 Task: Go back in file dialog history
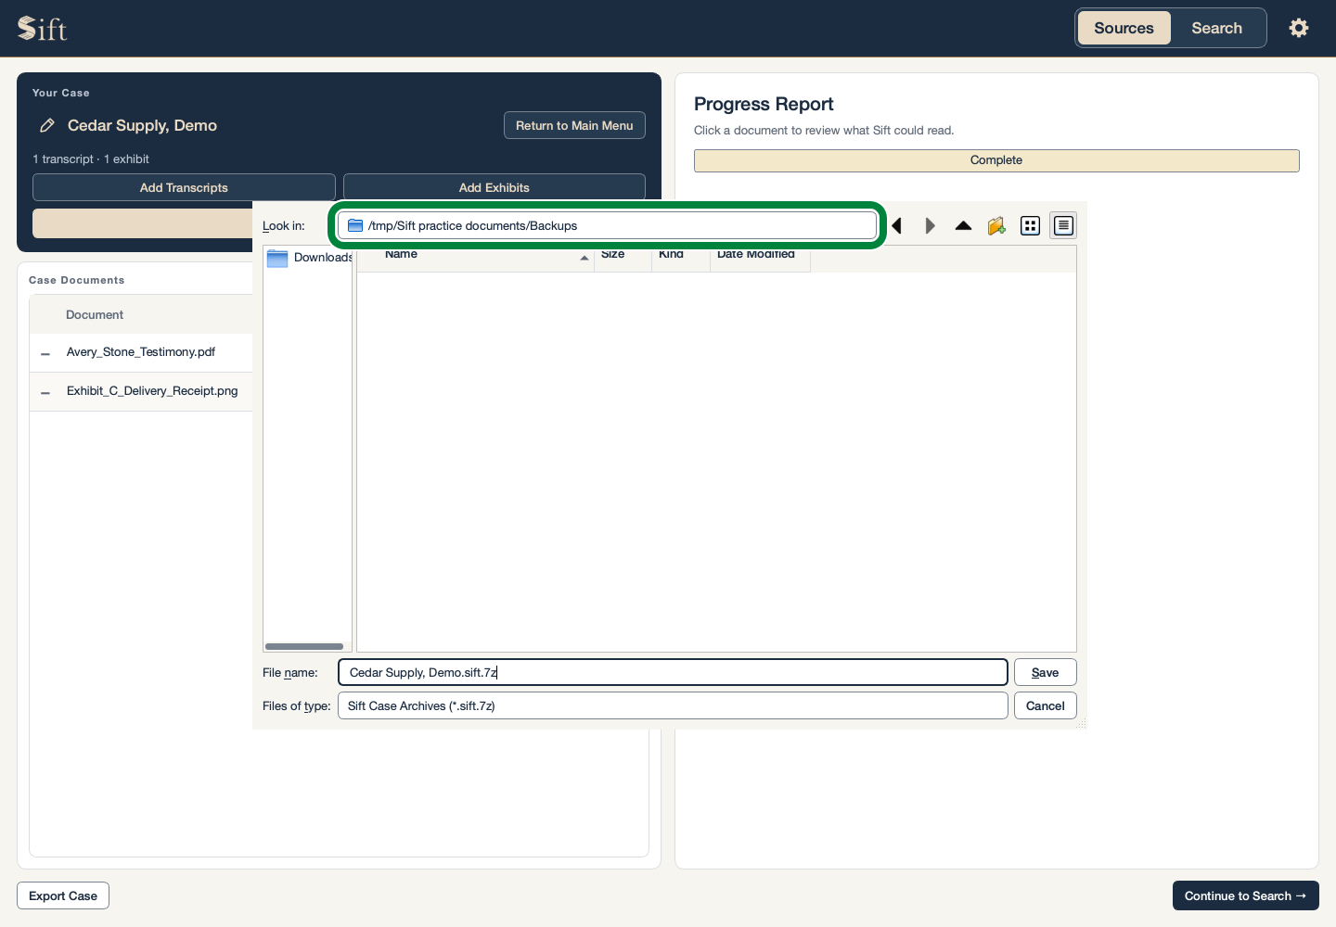click(896, 225)
